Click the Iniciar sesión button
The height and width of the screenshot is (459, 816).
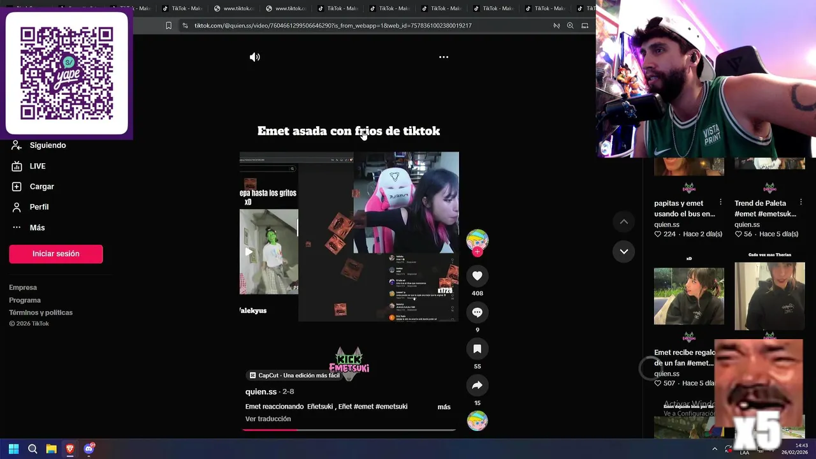pyautogui.click(x=56, y=254)
